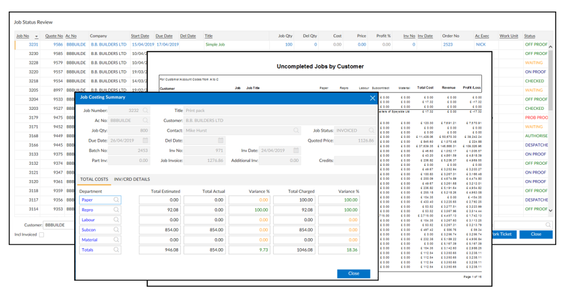Image resolution: width=571 pixels, height=296 pixels.
Task: Switch to the INV/CRD DETAILS tab
Action: click(x=132, y=180)
